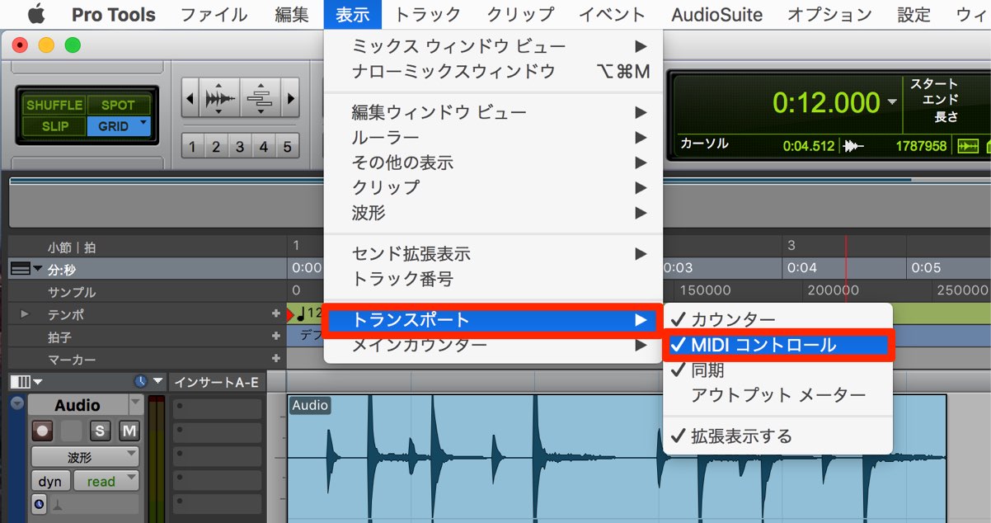
Task: Click the add tempo change plus icon
Action: [276, 314]
